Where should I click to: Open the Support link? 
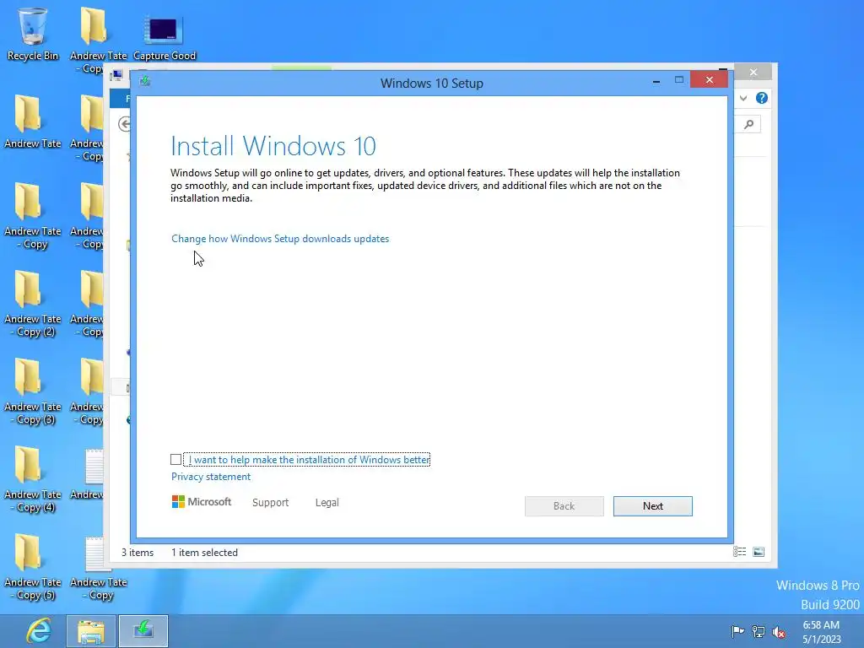pos(270,503)
